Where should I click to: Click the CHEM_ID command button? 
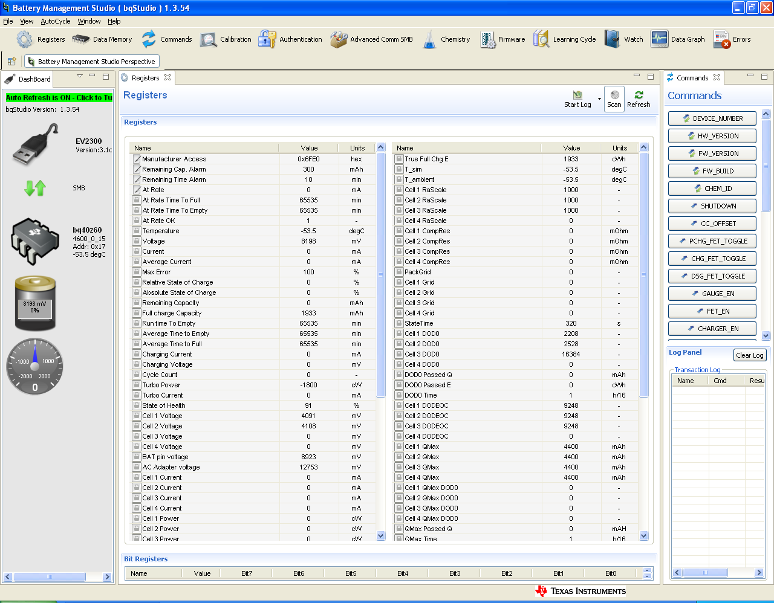(x=712, y=189)
